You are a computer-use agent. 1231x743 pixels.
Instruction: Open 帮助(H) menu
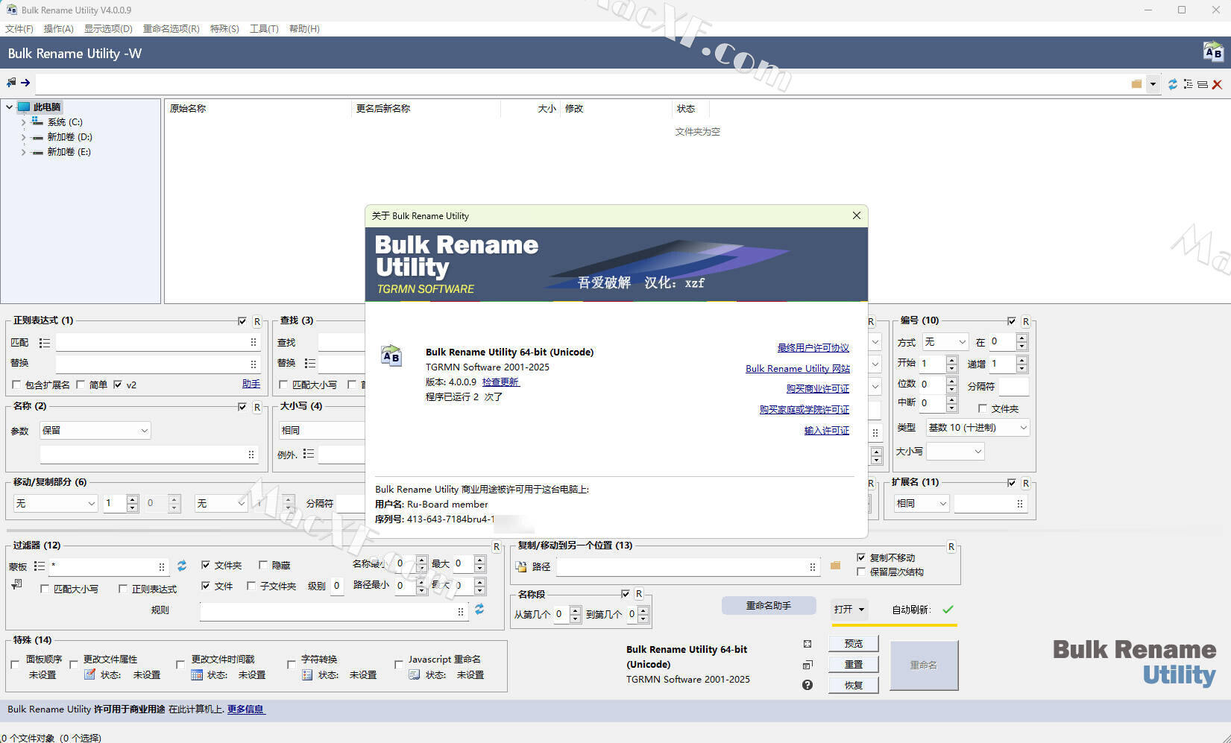pyautogui.click(x=304, y=29)
